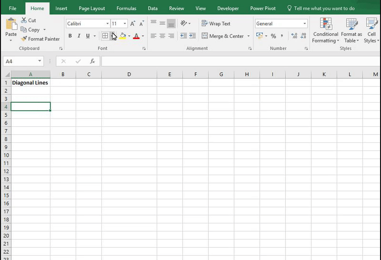Screen dimensions: 381x260
Task: Open the Merge & Center dropdown arrow
Action: (x=249, y=36)
